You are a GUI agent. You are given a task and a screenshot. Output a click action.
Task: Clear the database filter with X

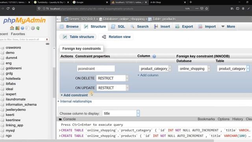[47, 39]
